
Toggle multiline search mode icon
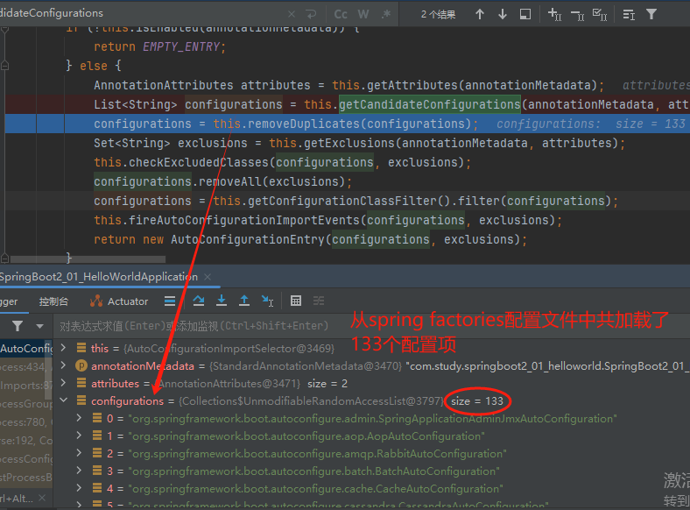pos(629,15)
